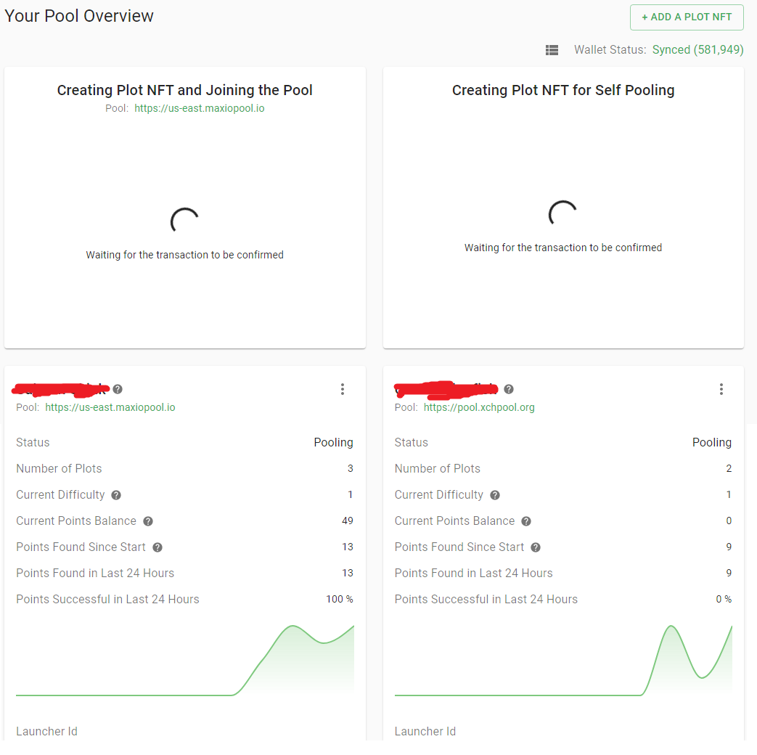Image resolution: width=757 pixels, height=755 pixels.
Task: Open the us-east.maxiopool.io pool link
Action: (x=110, y=407)
